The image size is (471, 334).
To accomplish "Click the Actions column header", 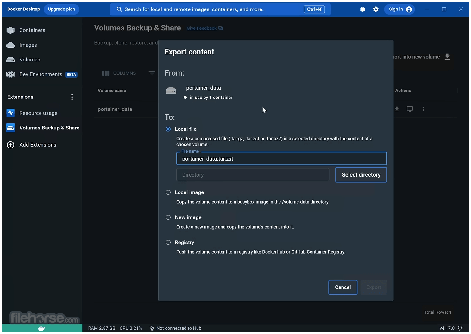I will point(403,91).
